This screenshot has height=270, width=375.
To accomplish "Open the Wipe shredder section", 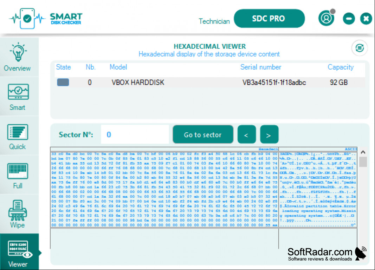I will 18,214.
